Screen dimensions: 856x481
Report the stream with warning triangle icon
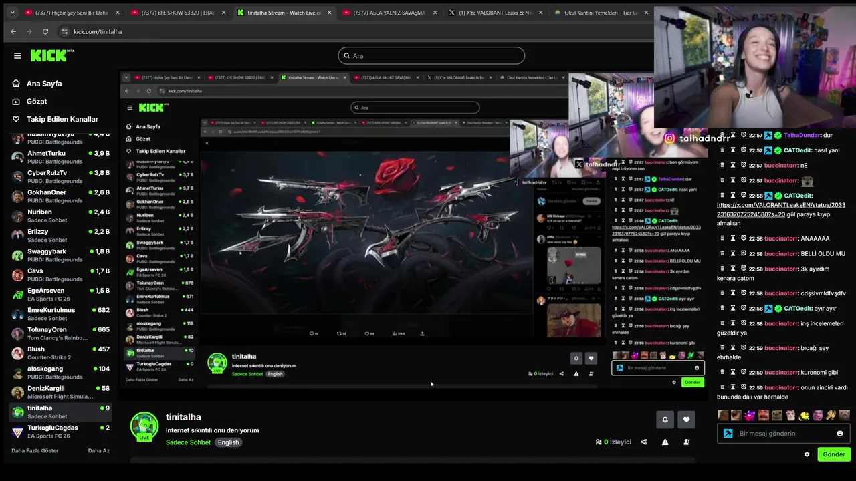[x=665, y=442]
